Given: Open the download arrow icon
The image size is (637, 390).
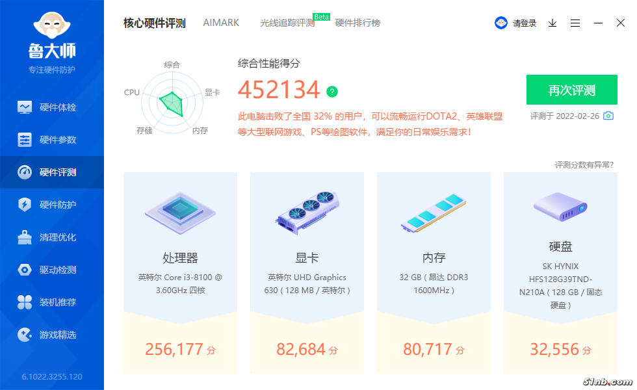Looking at the screenshot, I should (x=552, y=23).
